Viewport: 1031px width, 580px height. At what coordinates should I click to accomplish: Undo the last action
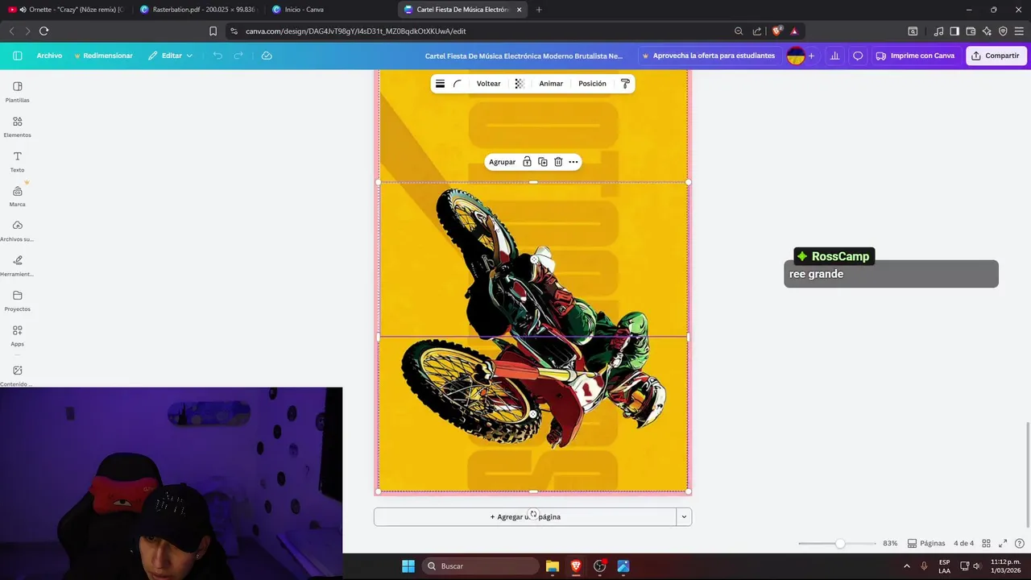click(217, 56)
